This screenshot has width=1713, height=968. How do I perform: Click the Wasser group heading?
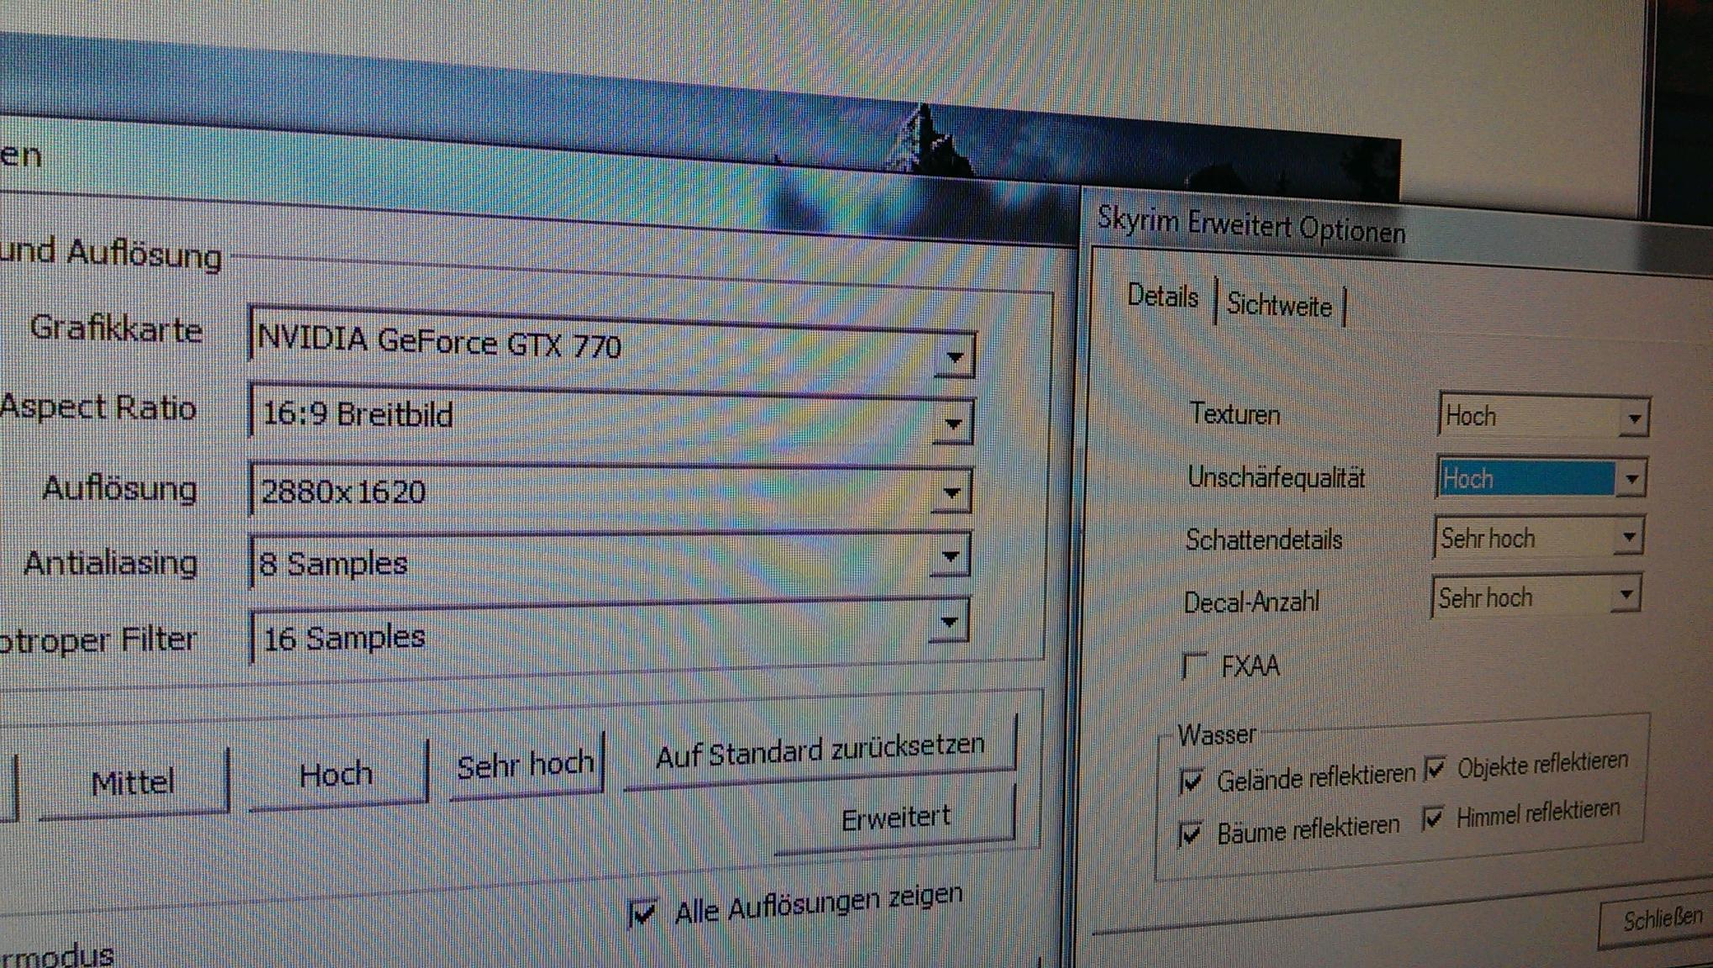(x=1216, y=734)
